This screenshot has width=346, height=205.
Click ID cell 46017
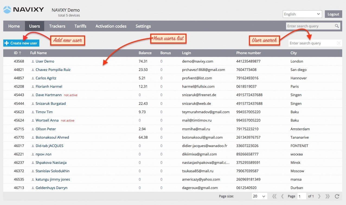(19, 146)
